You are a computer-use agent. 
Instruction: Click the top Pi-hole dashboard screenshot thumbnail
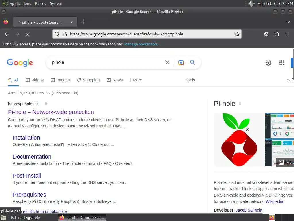[279, 125]
